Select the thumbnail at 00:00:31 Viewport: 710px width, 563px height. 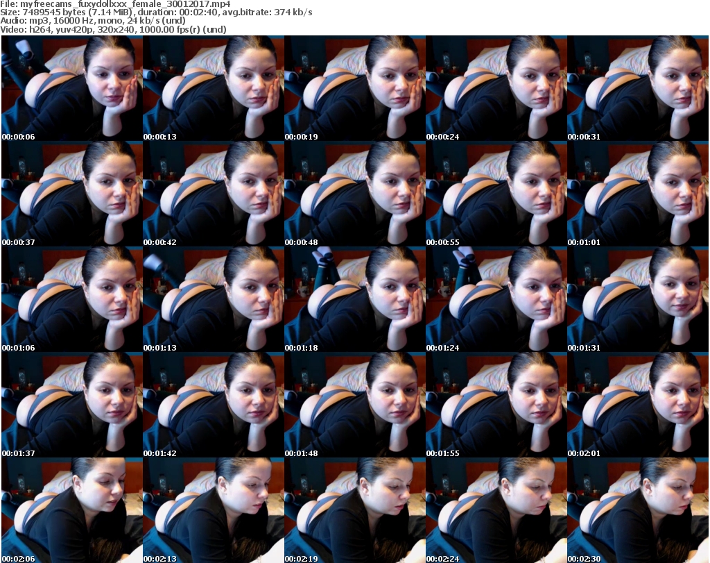[x=638, y=88]
